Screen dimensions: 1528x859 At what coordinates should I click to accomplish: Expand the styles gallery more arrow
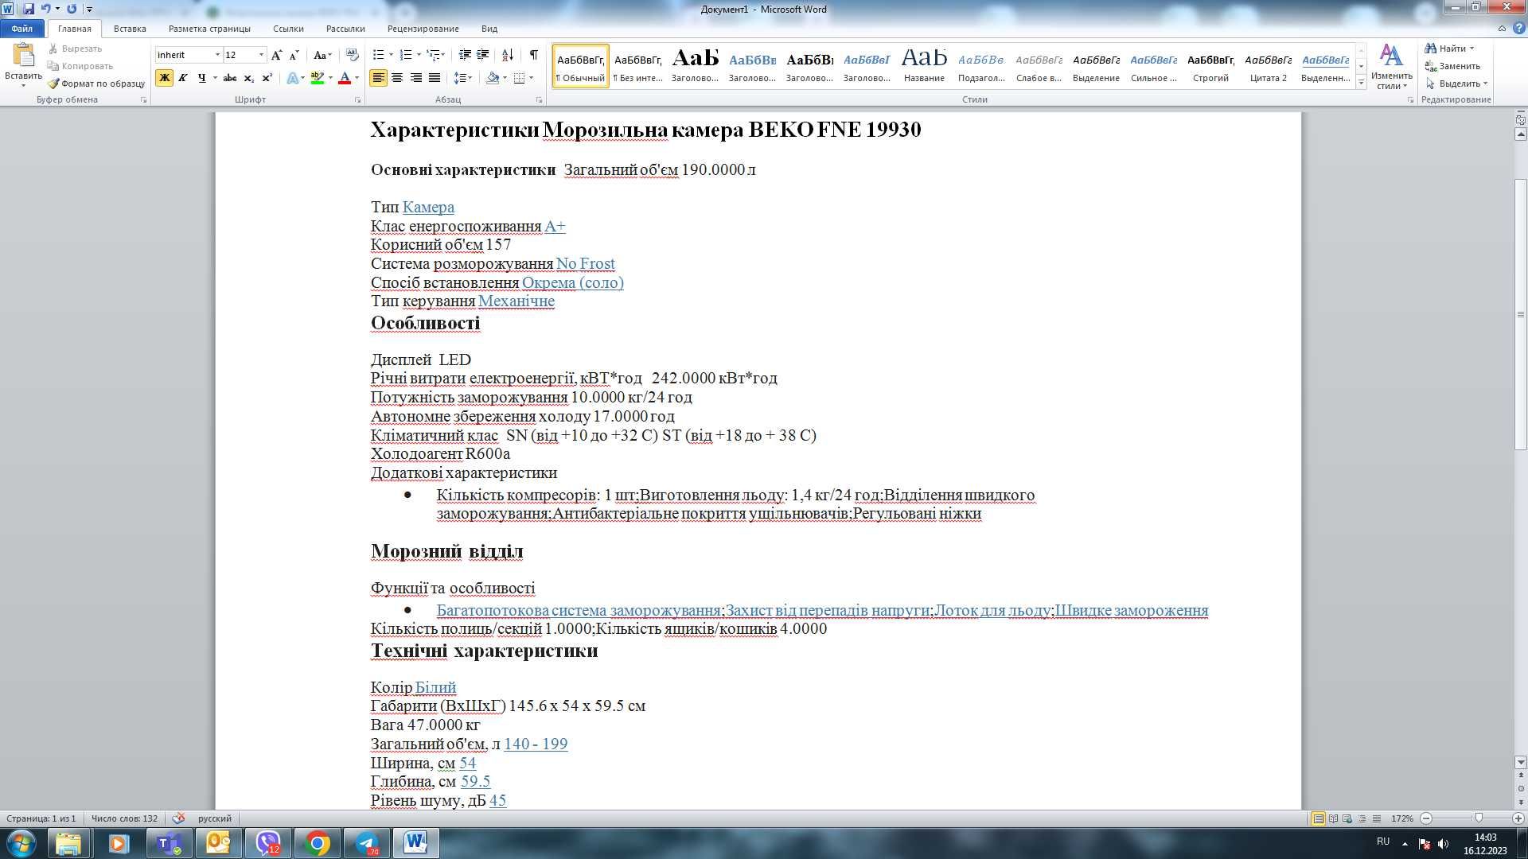pyautogui.click(x=1362, y=82)
